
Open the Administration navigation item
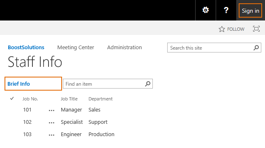click(124, 48)
